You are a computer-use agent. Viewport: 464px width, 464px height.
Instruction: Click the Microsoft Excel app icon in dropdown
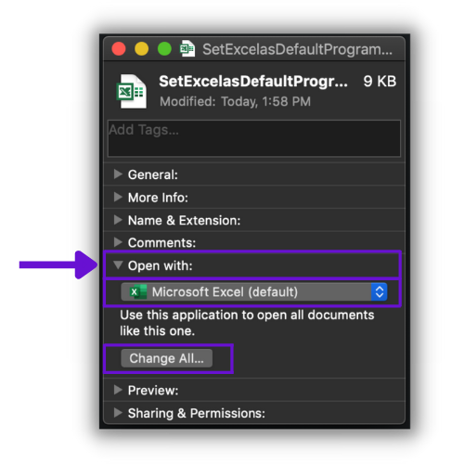tap(138, 291)
